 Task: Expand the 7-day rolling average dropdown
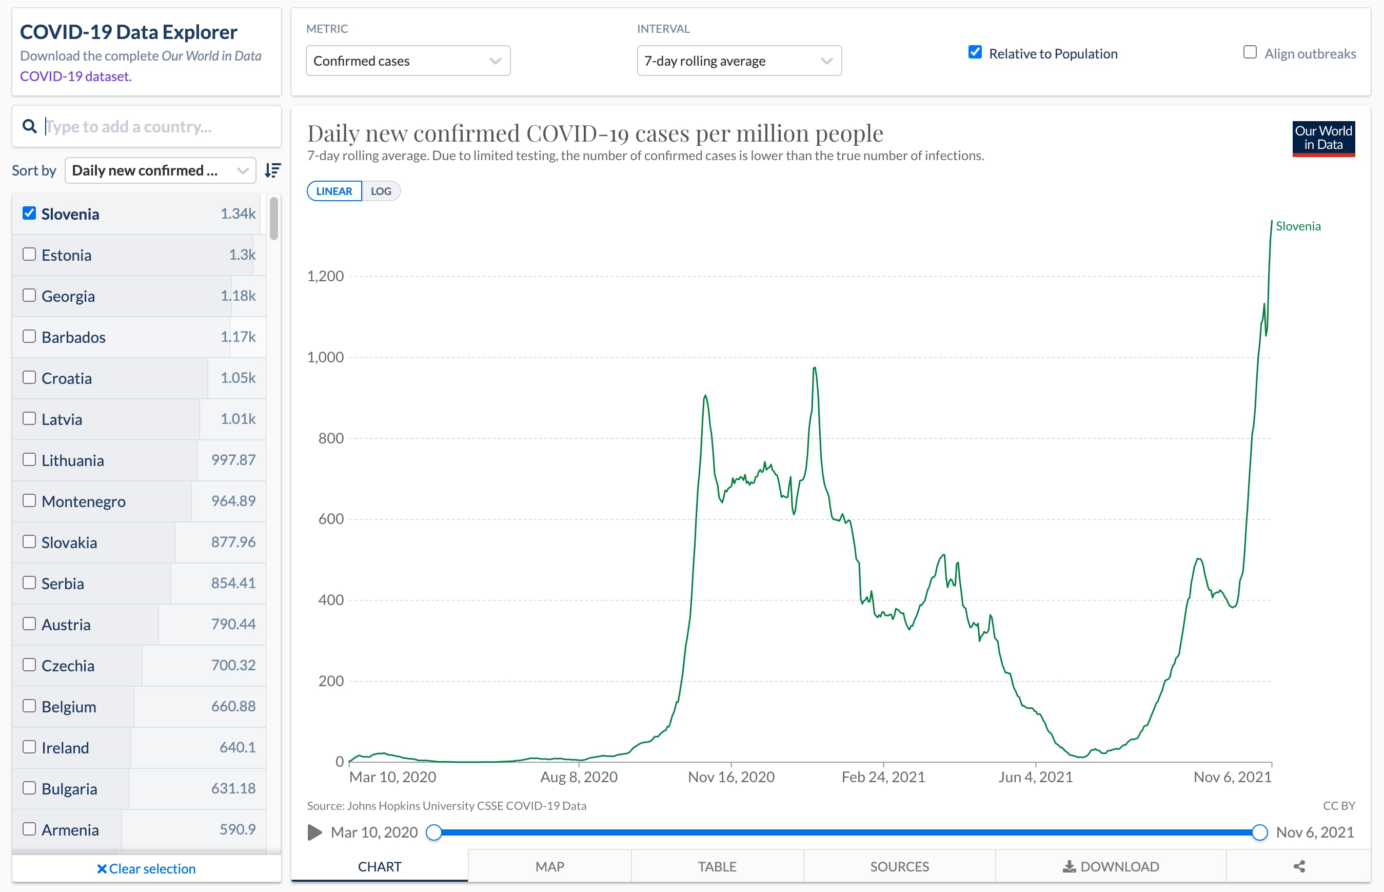point(739,61)
